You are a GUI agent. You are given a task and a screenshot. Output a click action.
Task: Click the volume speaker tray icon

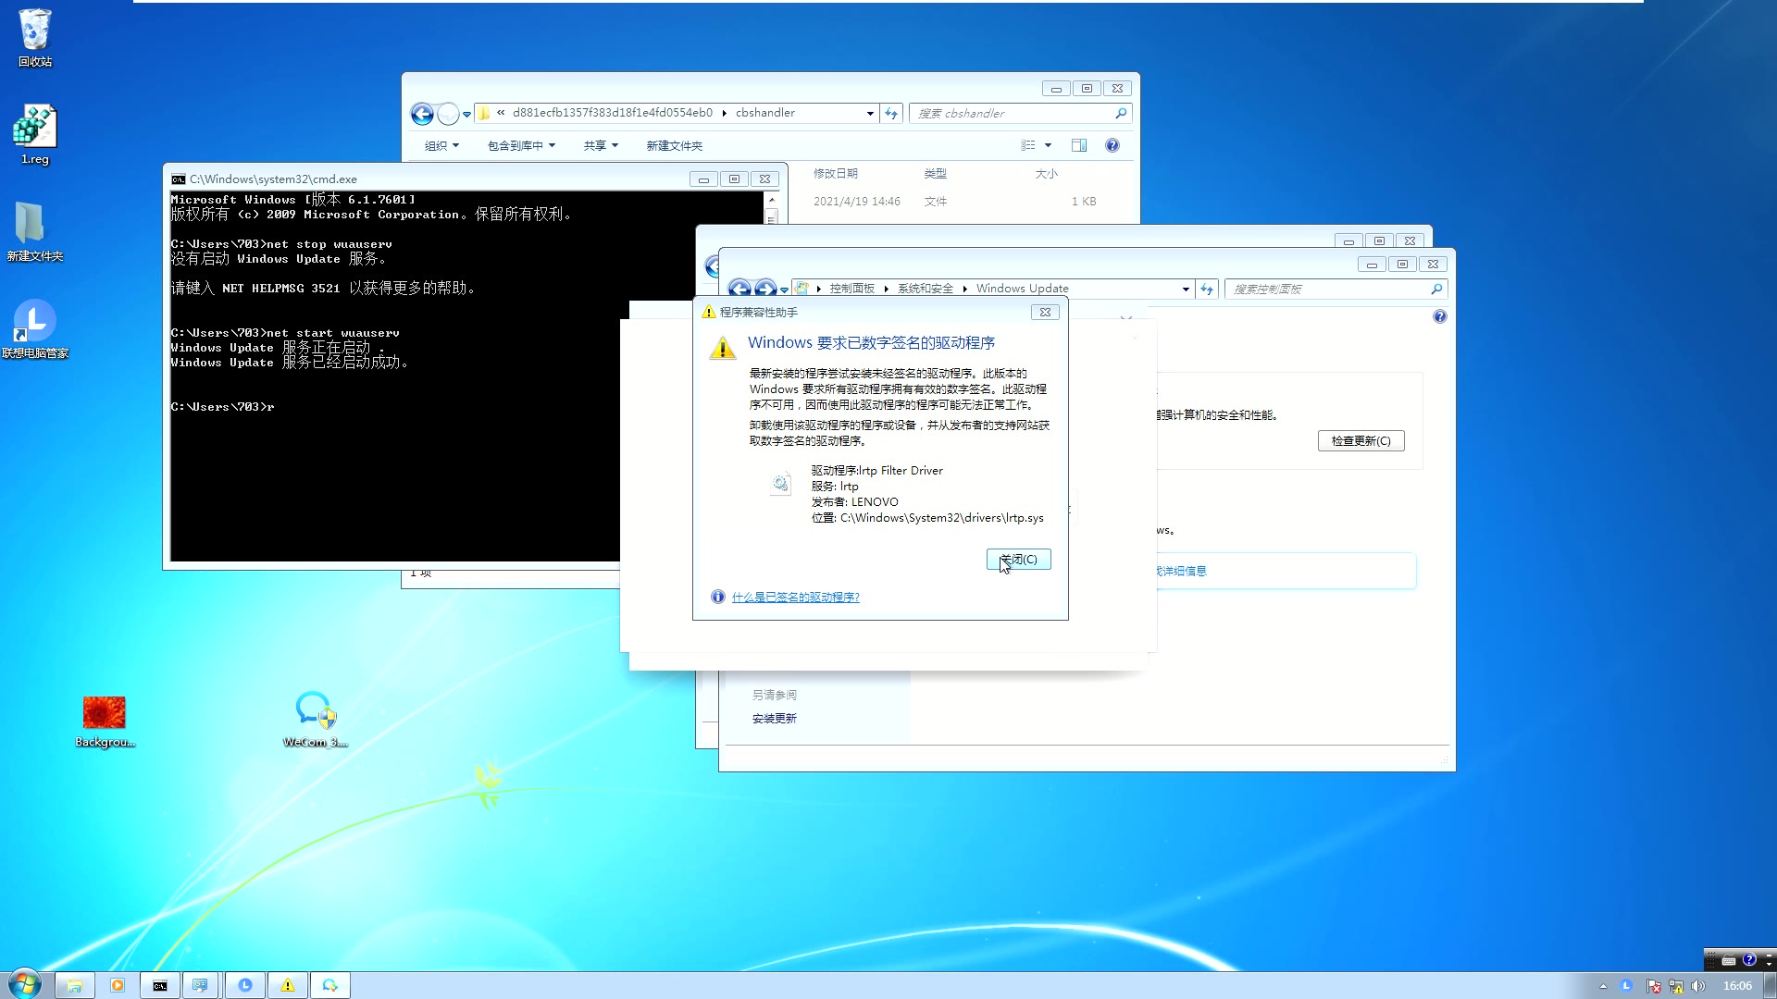tap(1698, 986)
